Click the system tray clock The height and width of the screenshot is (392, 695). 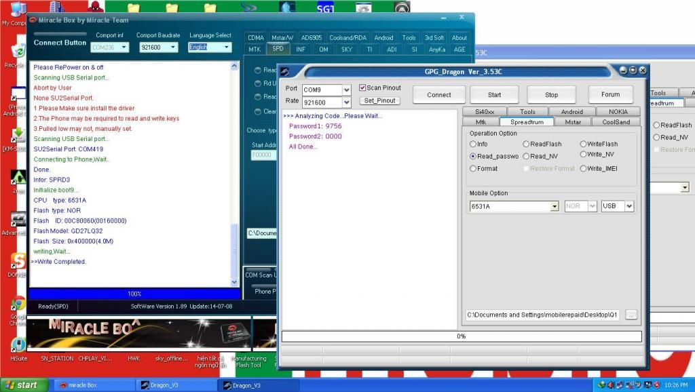676,385
